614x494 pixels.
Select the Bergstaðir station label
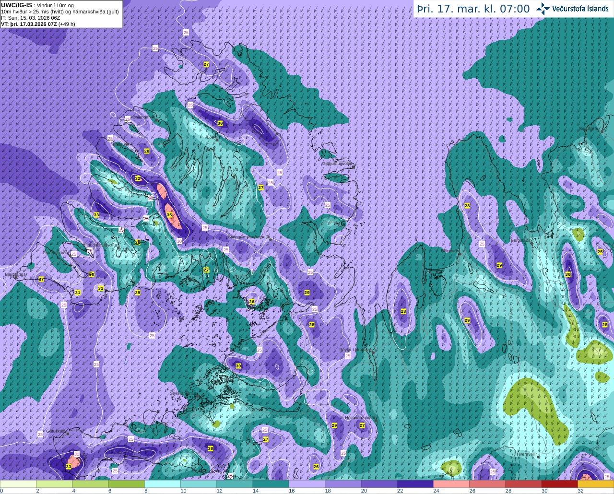520,240
